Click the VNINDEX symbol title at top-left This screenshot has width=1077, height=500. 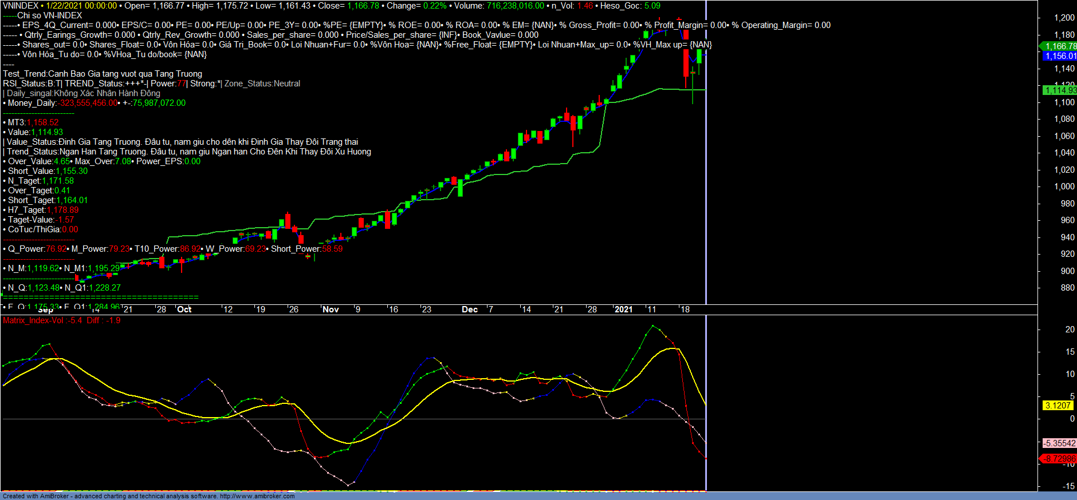pyautogui.click(x=20, y=6)
